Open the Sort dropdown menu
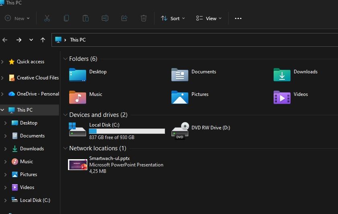The width and height of the screenshot is (338, 214). click(173, 19)
